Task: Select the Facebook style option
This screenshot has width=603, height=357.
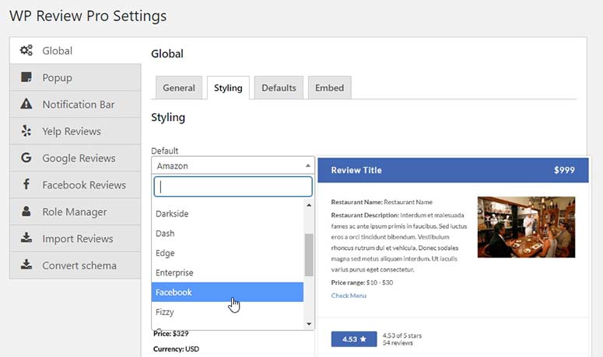Action: [227, 292]
